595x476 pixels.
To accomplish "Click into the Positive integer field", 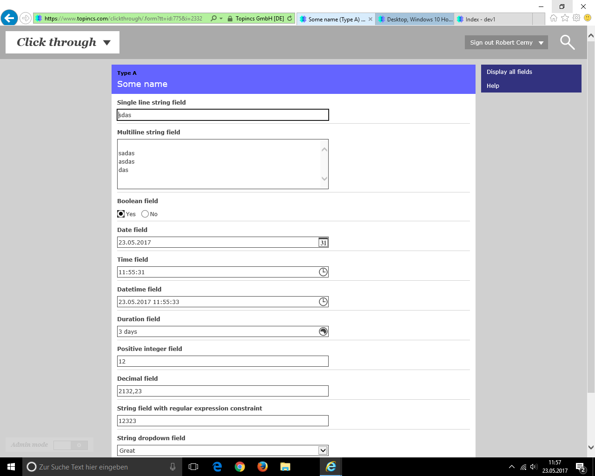I will point(223,361).
